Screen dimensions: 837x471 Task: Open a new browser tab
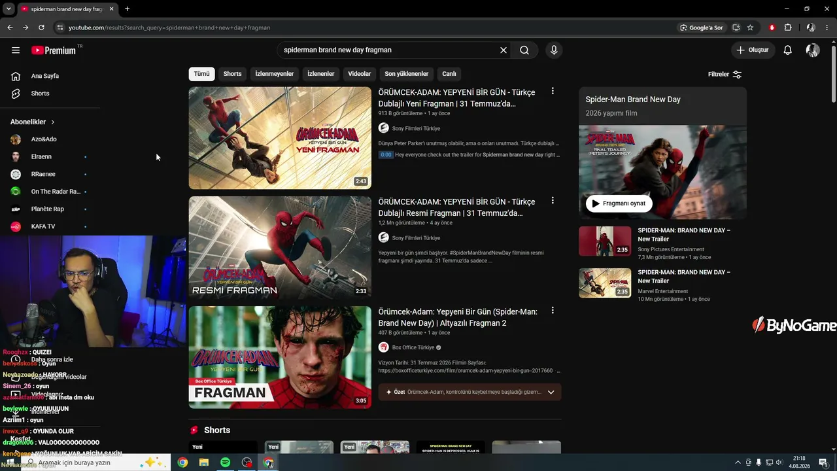pyautogui.click(x=127, y=9)
